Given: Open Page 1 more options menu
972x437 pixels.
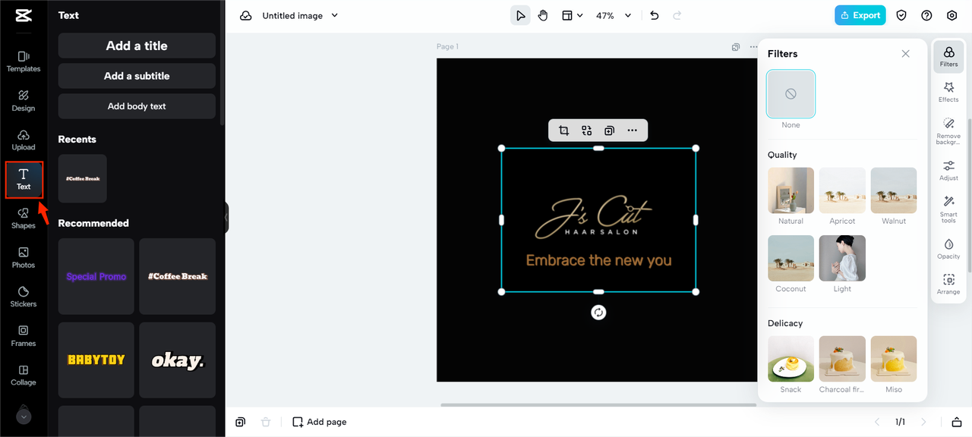Looking at the screenshot, I should pyautogui.click(x=753, y=47).
